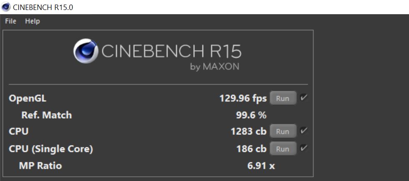Click the 99.6 % reference match value

tap(251, 115)
